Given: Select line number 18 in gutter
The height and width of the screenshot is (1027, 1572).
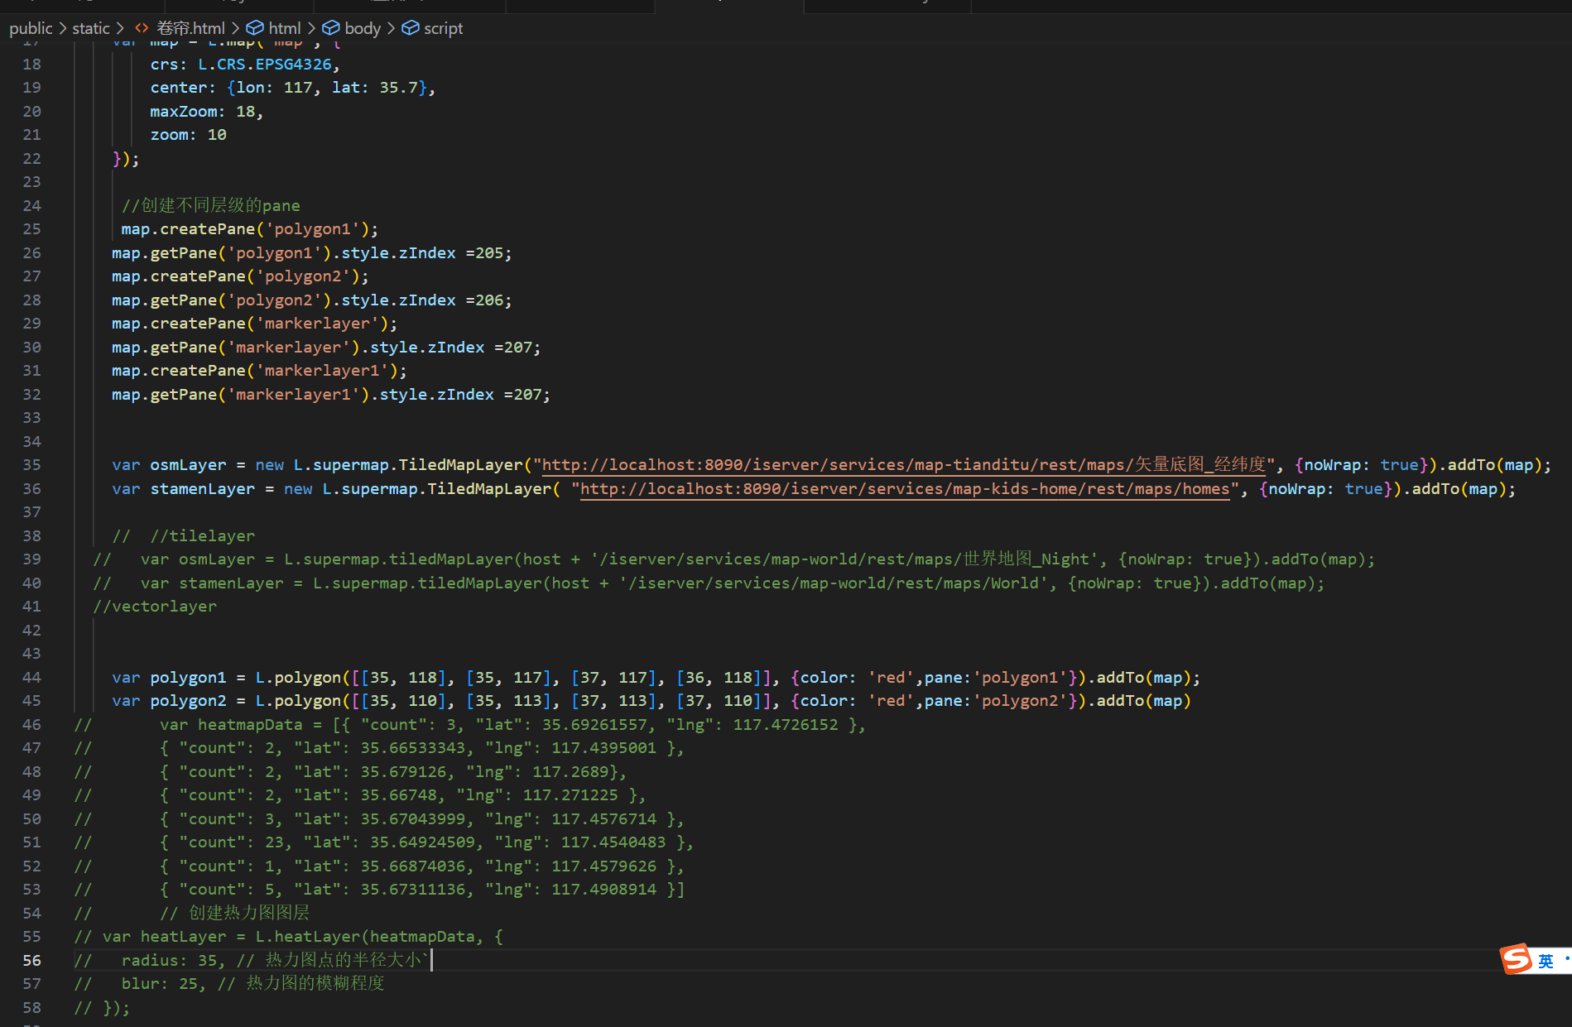Looking at the screenshot, I should [x=31, y=64].
